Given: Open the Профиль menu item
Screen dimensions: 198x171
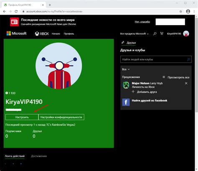Looking at the screenshot, I should [x=69, y=34].
